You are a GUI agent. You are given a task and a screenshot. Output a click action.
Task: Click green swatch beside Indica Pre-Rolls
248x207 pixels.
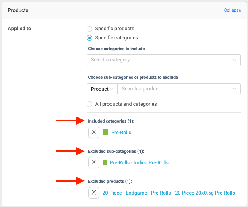(x=105, y=163)
